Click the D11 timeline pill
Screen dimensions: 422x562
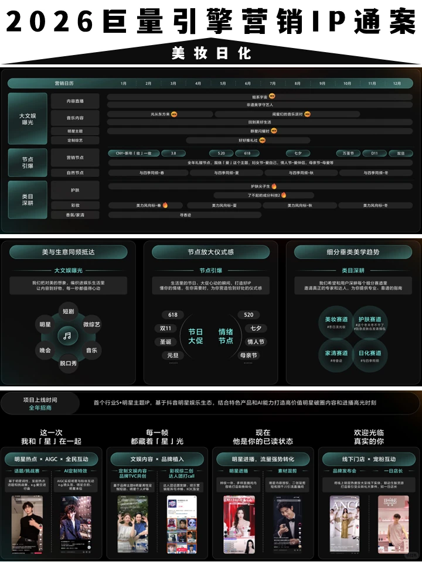pos(375,153)
